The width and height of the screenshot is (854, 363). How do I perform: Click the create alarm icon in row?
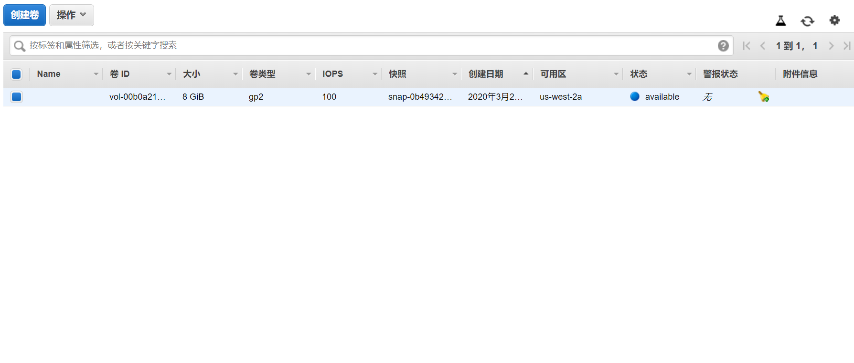point(764,97)
